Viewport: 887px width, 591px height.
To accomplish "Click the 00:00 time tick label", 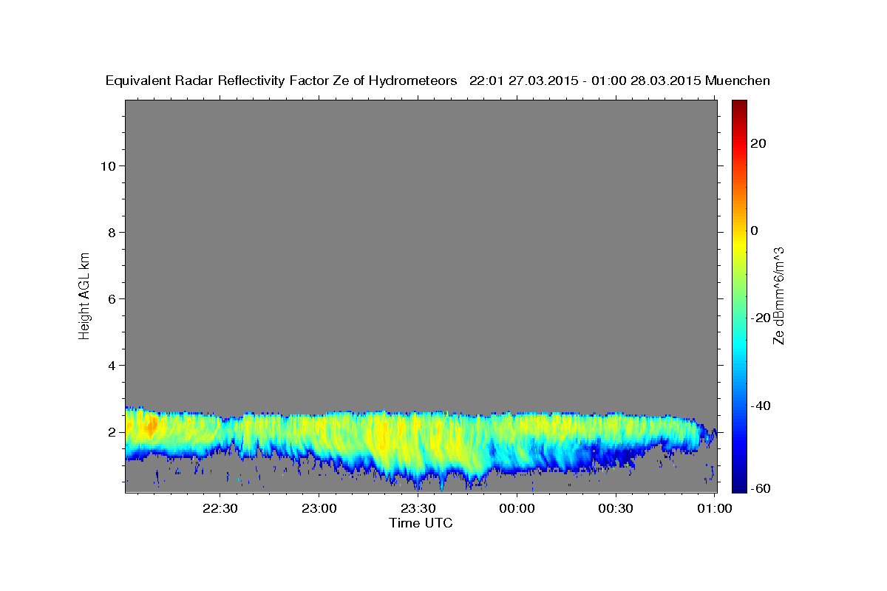I will [517, 508].
